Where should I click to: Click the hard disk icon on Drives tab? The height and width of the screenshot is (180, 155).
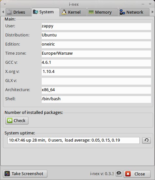(9, 12)
